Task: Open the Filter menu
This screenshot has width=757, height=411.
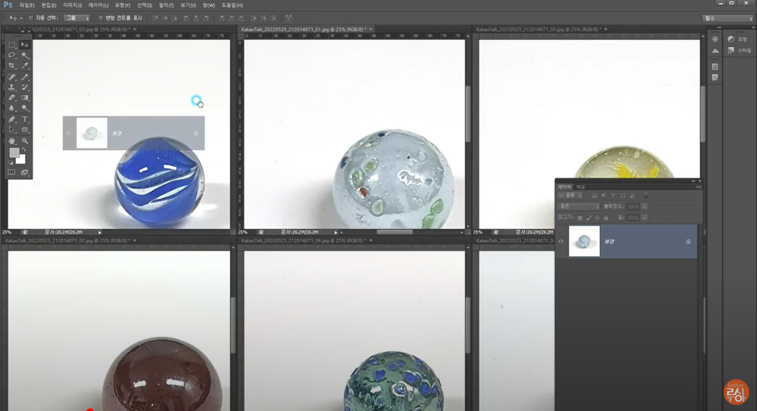Action: tap(166, 5)
